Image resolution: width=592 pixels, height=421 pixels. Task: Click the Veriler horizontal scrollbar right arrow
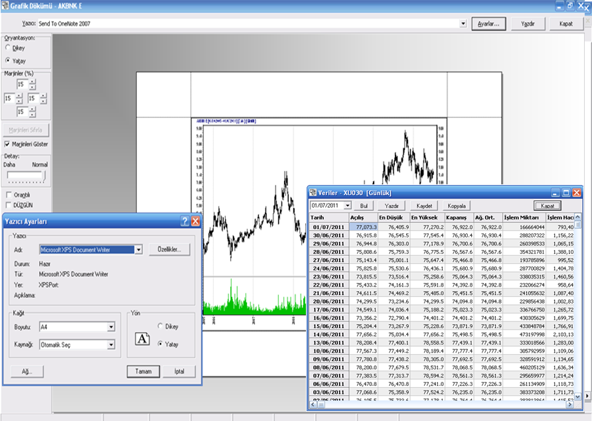[571, 404]
